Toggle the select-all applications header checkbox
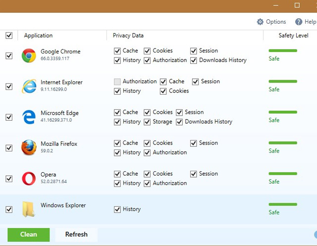 point(9,36)
